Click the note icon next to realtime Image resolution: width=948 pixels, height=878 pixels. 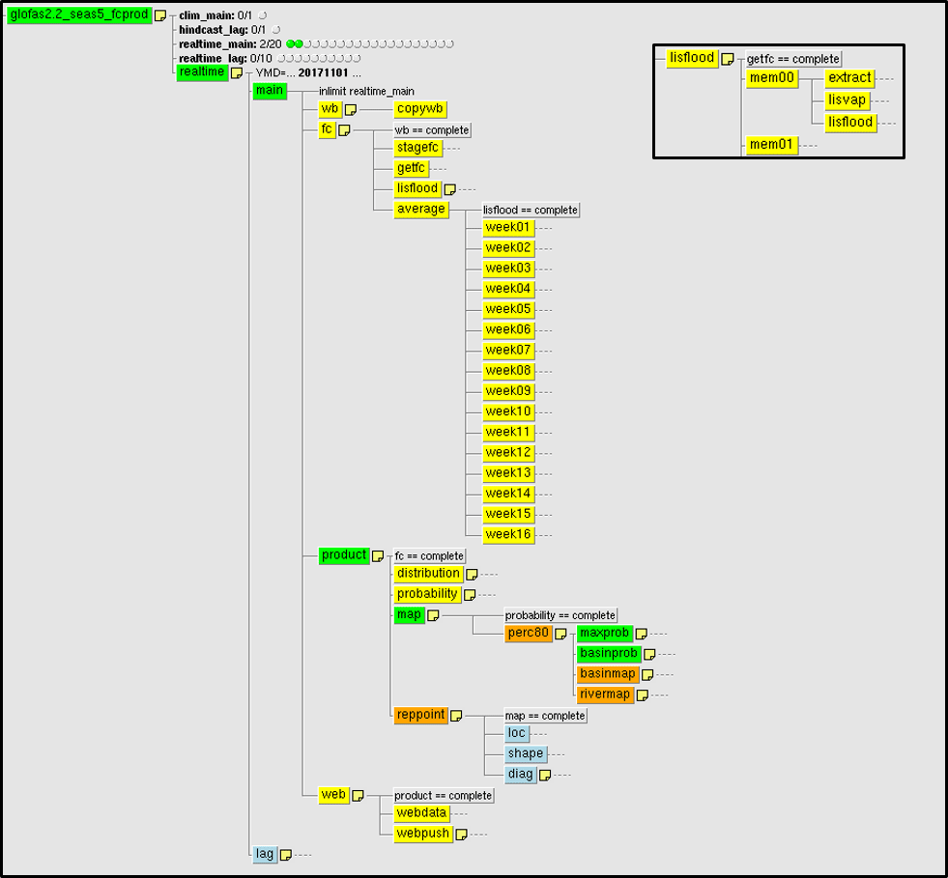click(x=236, y=73)
